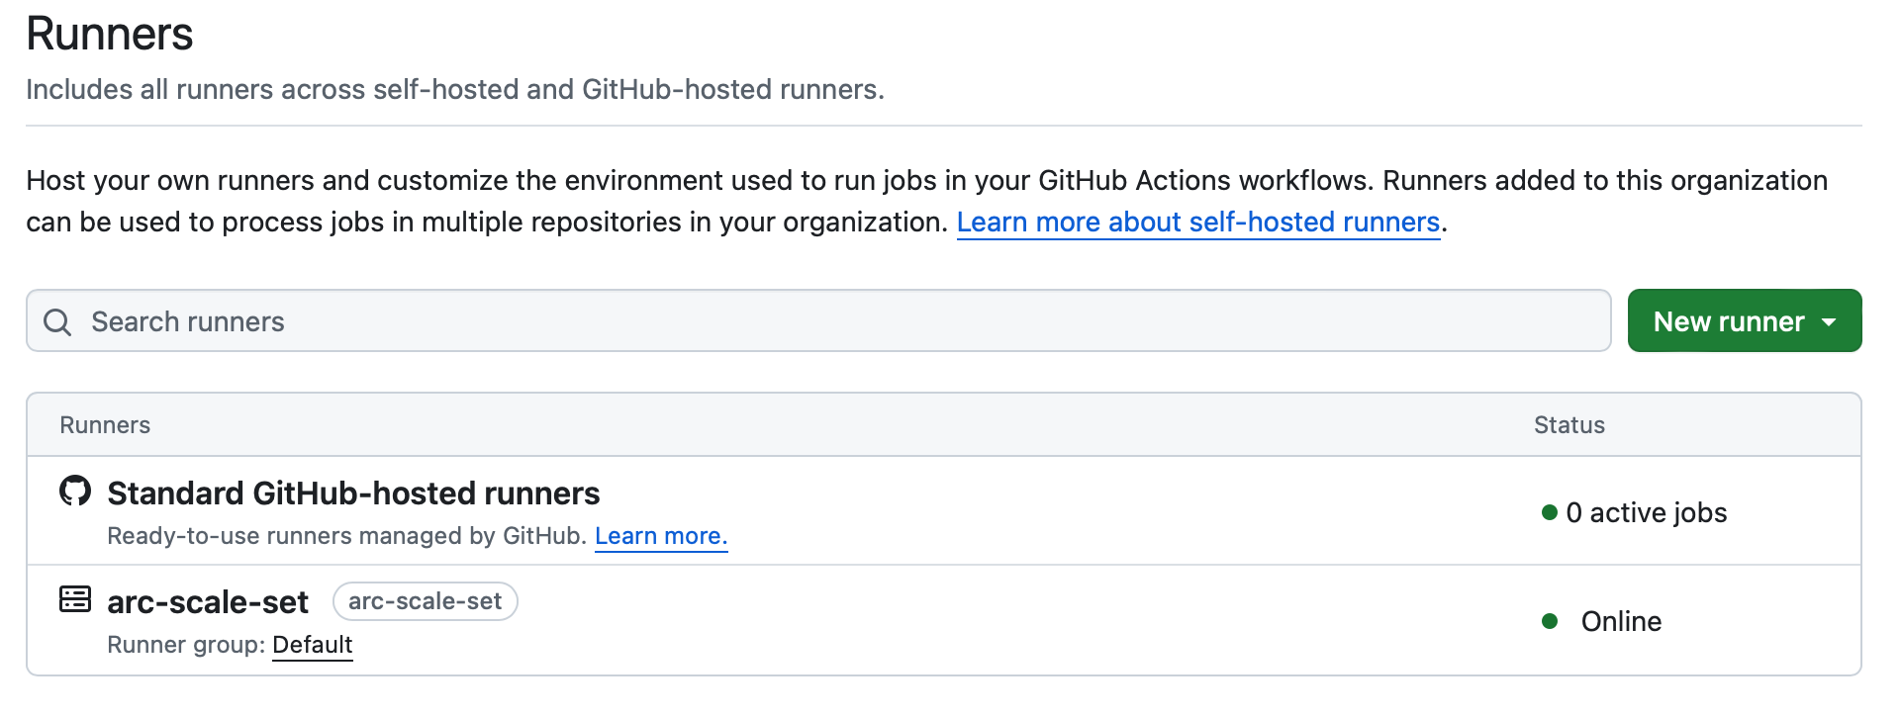
Task: Click the New runner button
Action: click(1745, 320)
